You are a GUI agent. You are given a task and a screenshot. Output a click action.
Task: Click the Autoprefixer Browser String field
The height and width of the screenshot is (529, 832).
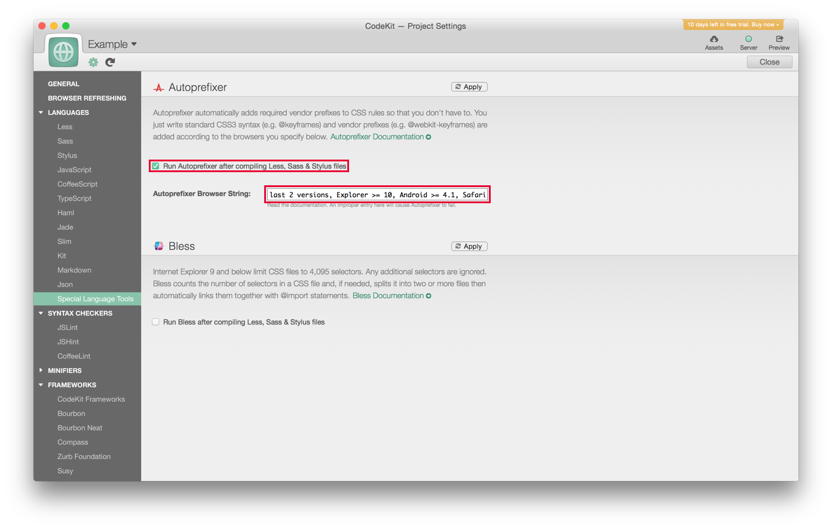click(378, 194)
